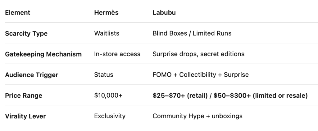Select the Blind Boxes / Limited Runs cell
Viewport: 318px width, 131px height.
click(x=192, y=33)
